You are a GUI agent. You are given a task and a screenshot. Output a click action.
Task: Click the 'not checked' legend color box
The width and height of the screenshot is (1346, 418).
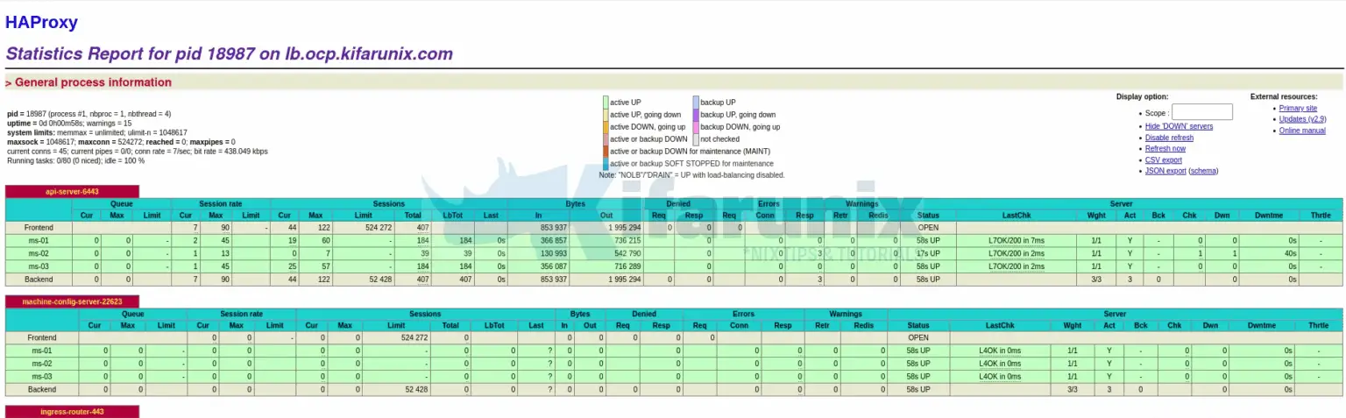(696, 139)
